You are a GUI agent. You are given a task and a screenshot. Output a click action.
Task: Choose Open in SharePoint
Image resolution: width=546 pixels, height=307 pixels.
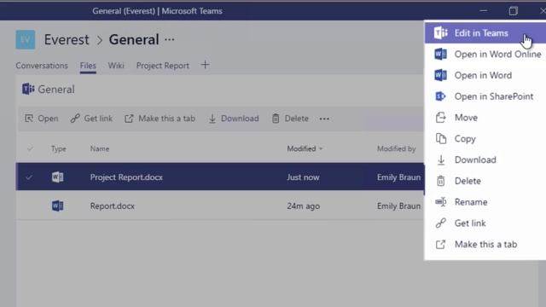[x=485, y=96]
